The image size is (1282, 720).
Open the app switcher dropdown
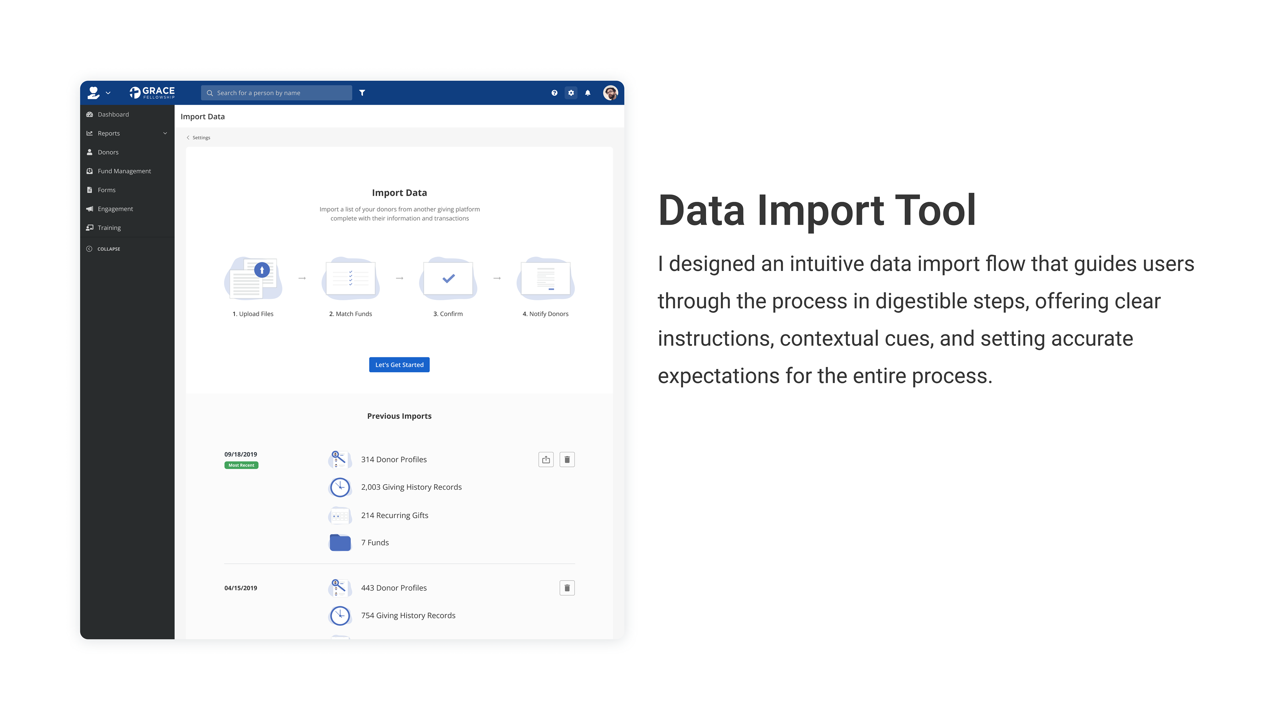[99, 92]
